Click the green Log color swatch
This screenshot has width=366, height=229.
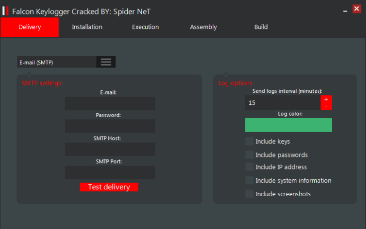(x=288, y=125)
